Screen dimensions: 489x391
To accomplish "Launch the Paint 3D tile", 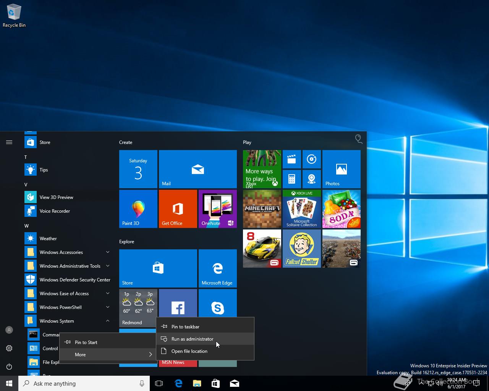I will point(138,209).
